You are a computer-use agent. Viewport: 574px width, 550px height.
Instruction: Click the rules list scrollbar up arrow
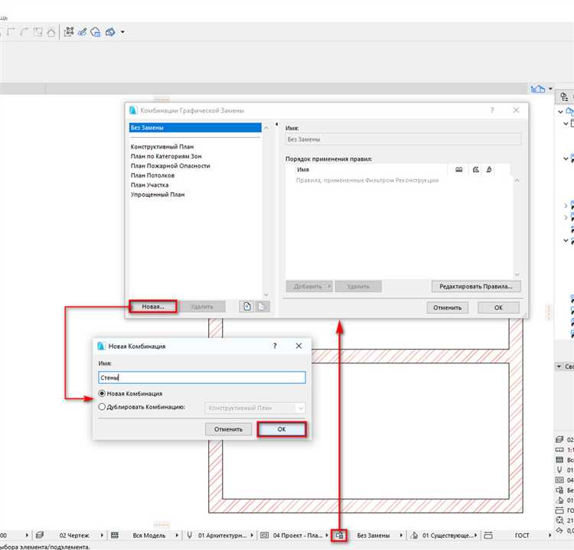[517, 180]
